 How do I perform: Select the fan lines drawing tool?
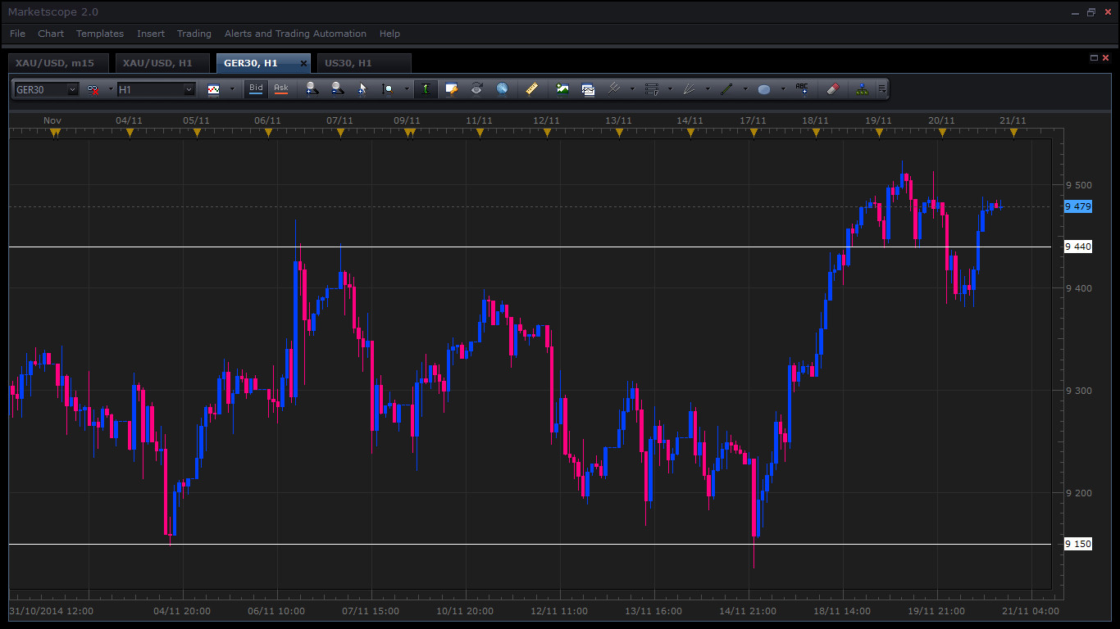point(690,89)
